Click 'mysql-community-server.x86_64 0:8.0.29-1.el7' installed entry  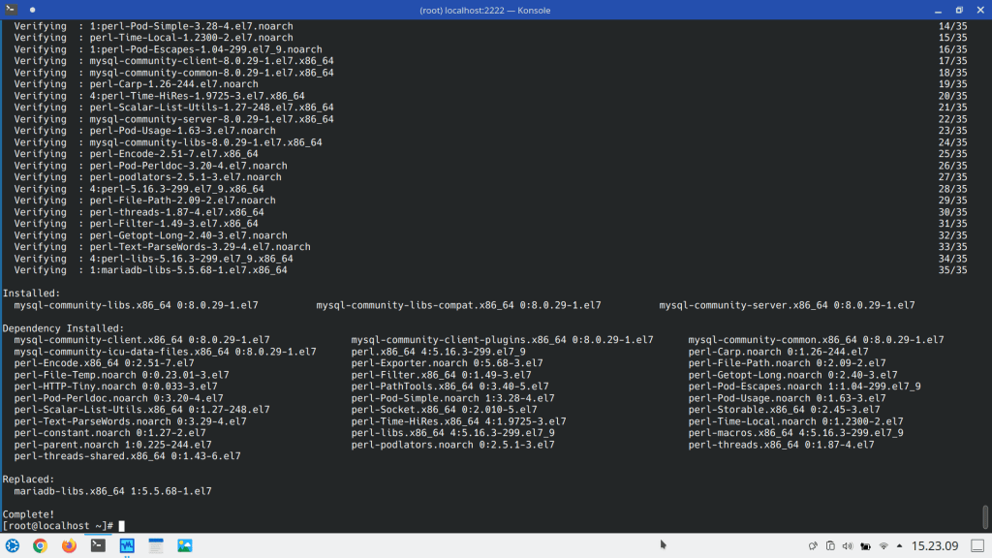[787, 305]
